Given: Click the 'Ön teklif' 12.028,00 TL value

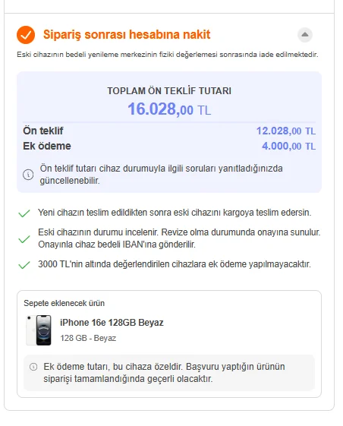Looking at the screenshot, I should 286,131.
